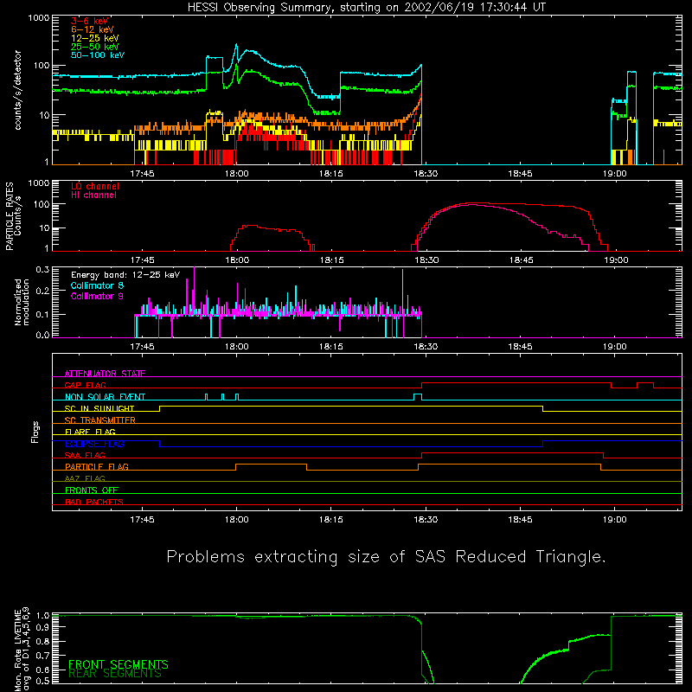
Task: Click the 'Problems extracting size of SAS' message
Action: point(385,556)
